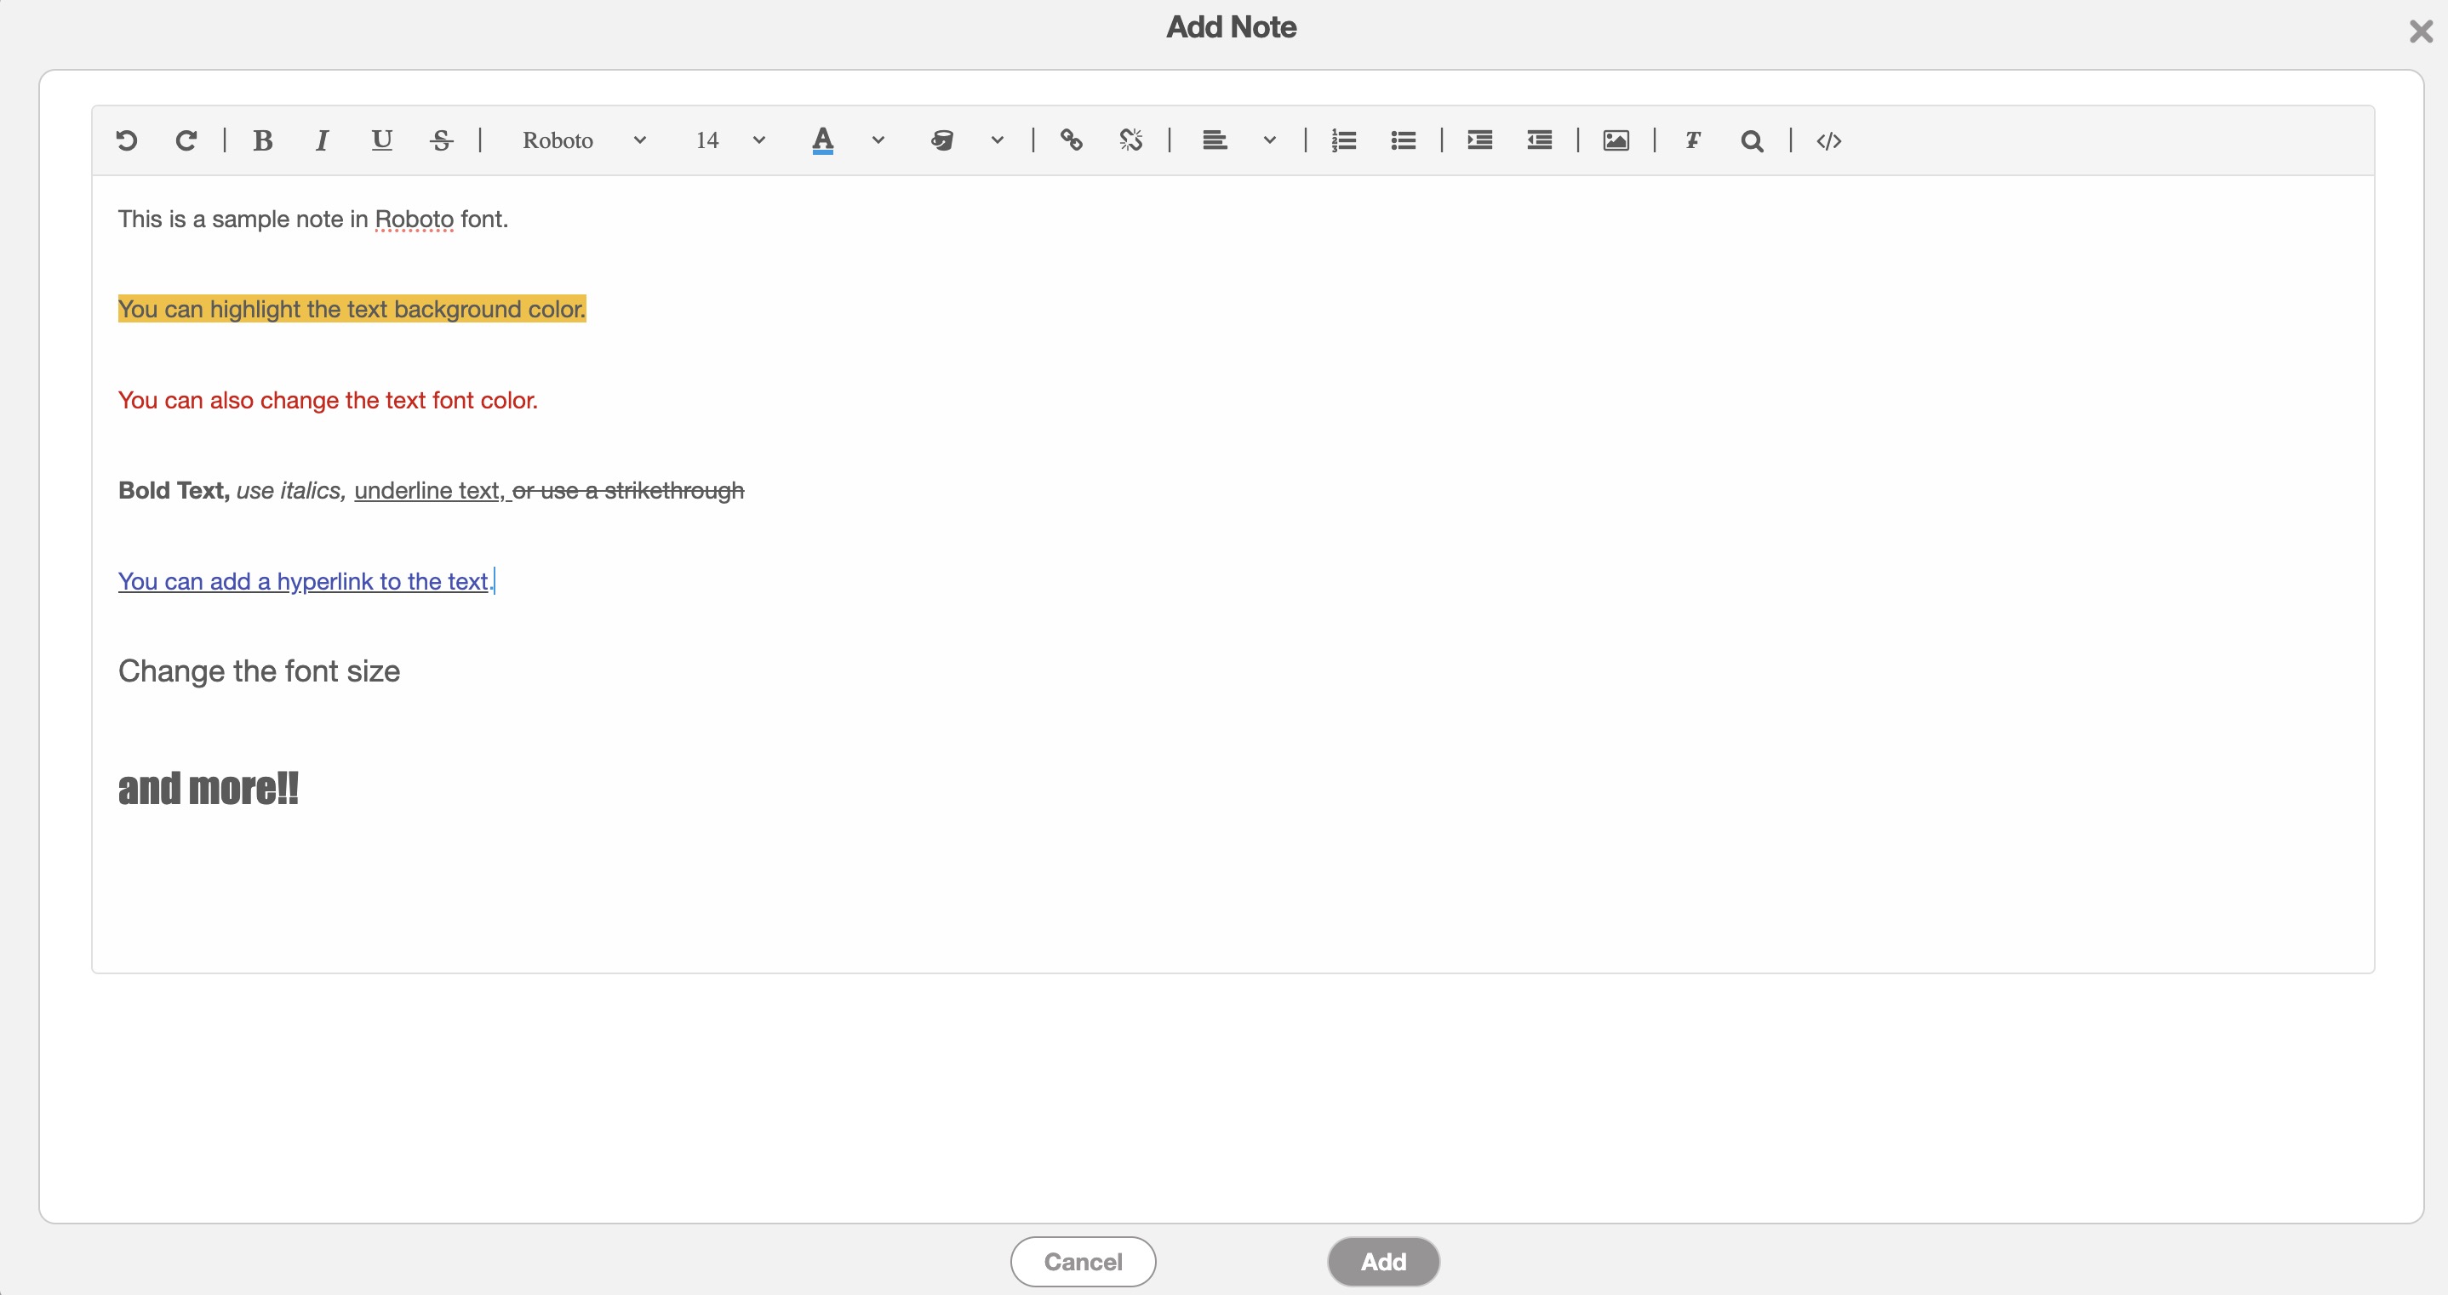
Task: Decrease indent of the paragraph
Action: [x=1540, y=140]
